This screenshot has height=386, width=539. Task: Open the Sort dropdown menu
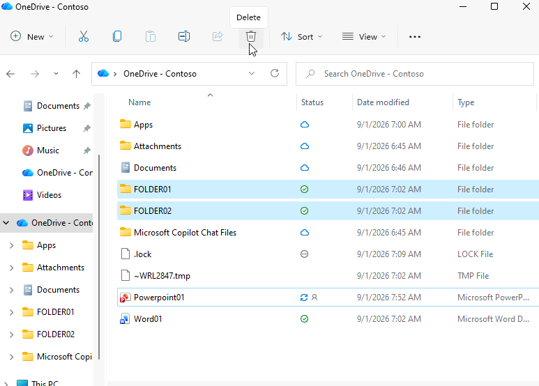point(301,36)
